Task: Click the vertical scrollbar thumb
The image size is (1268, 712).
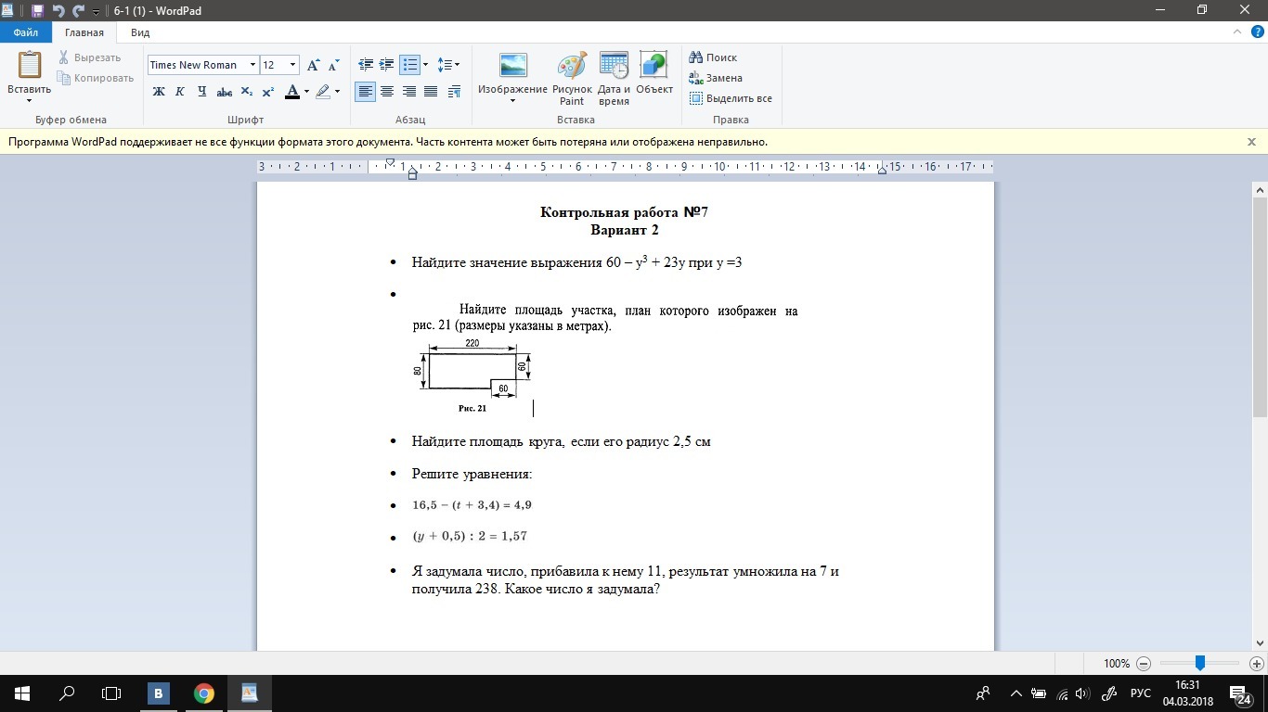Action: coord(1260,306)
